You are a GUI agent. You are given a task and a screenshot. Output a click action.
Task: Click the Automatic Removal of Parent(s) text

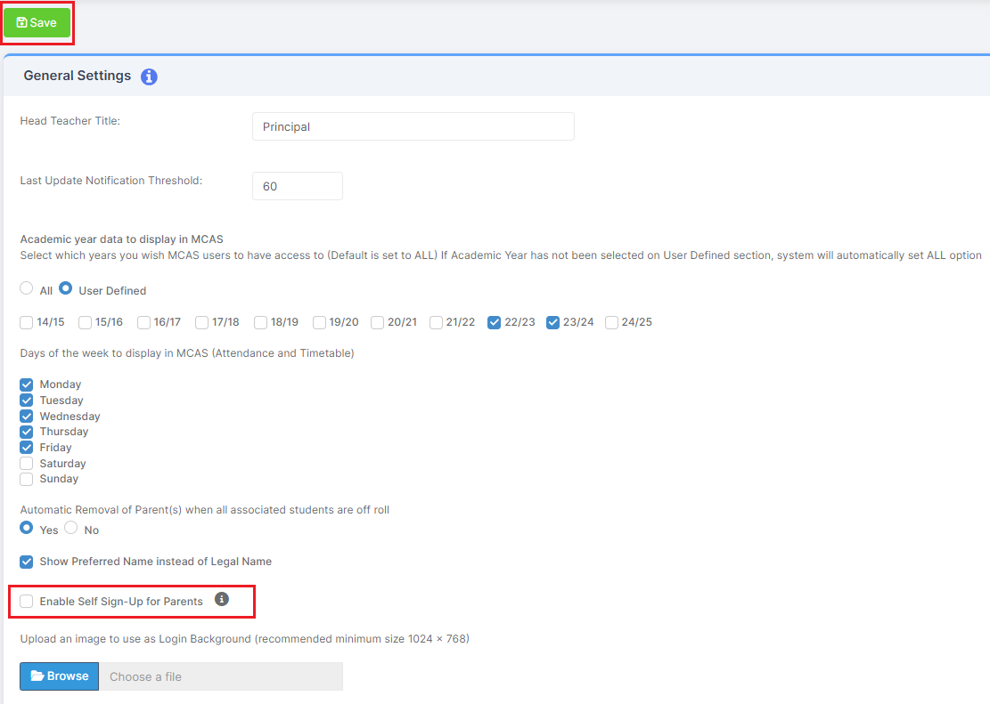(205, 510)
